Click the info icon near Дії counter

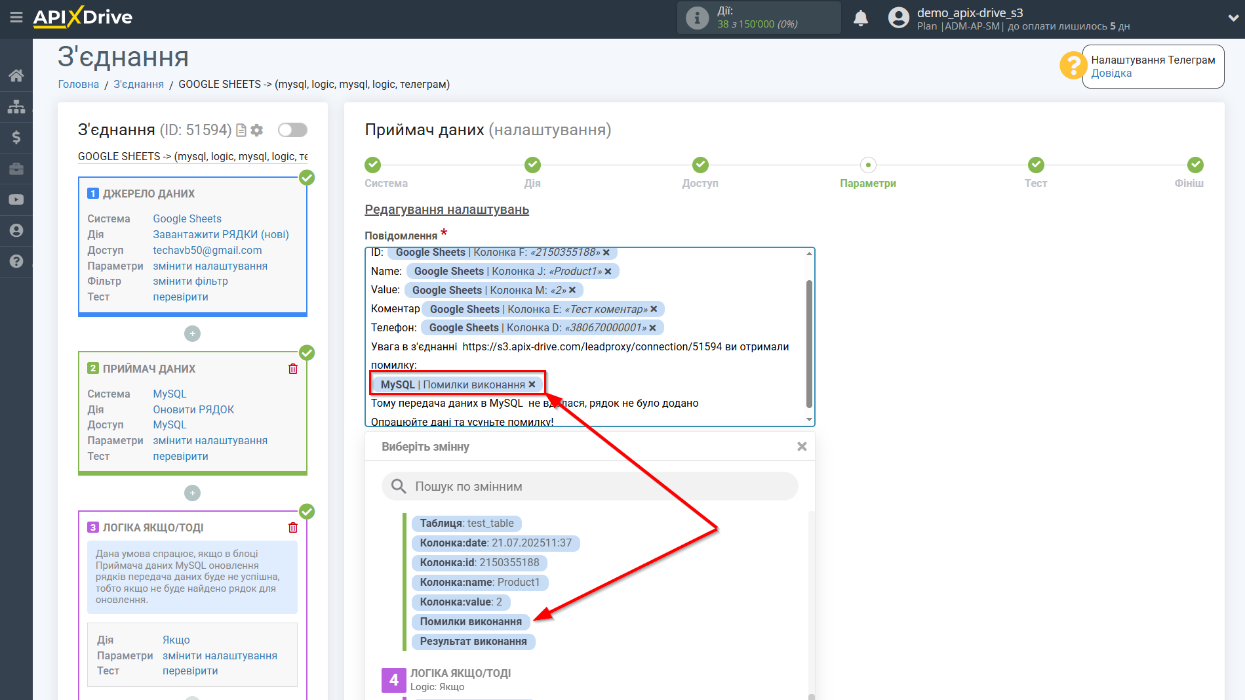click(697, 18)
